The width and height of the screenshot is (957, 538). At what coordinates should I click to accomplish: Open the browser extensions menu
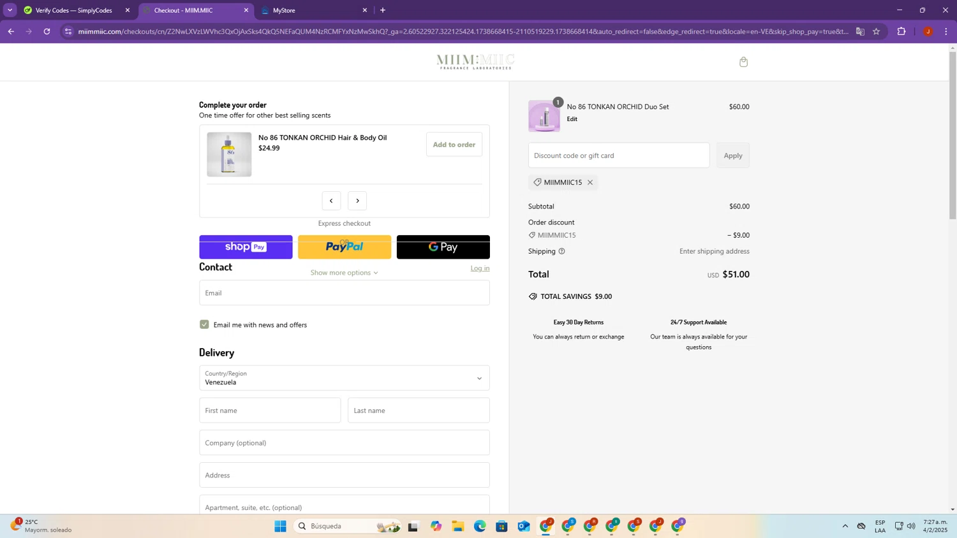tap(901, 31)
